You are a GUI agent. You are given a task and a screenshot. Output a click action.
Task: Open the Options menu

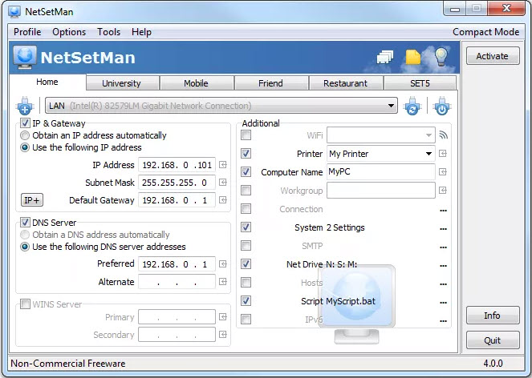(x=69, y=32)
